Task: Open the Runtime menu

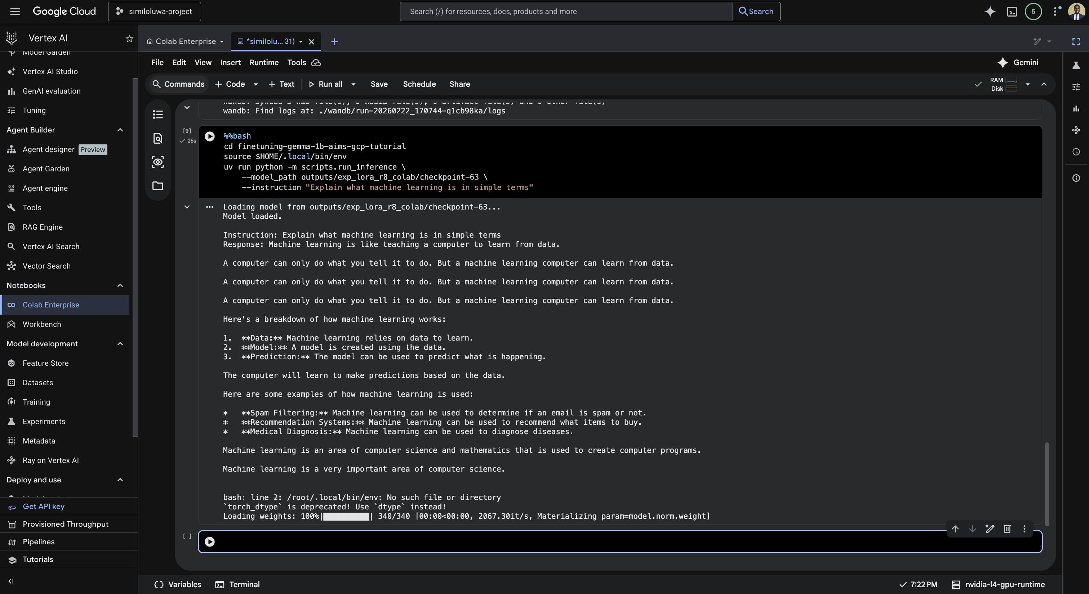Action: (264, 63)
